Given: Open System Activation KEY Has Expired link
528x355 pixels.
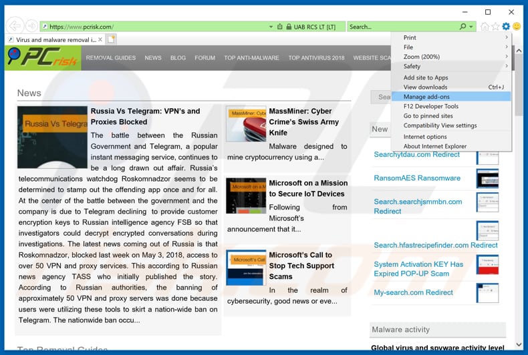Looking at the screenshot, I should click(418, 269).
